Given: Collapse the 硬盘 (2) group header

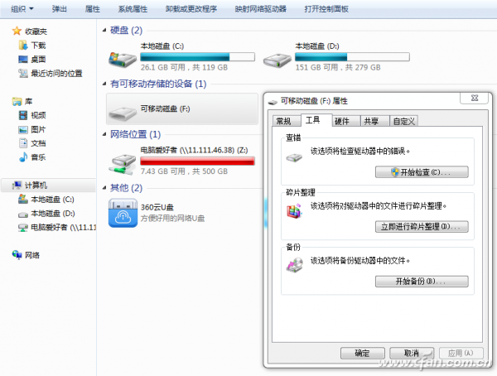Looking at the screenshot, I should (x=125, y=31).
